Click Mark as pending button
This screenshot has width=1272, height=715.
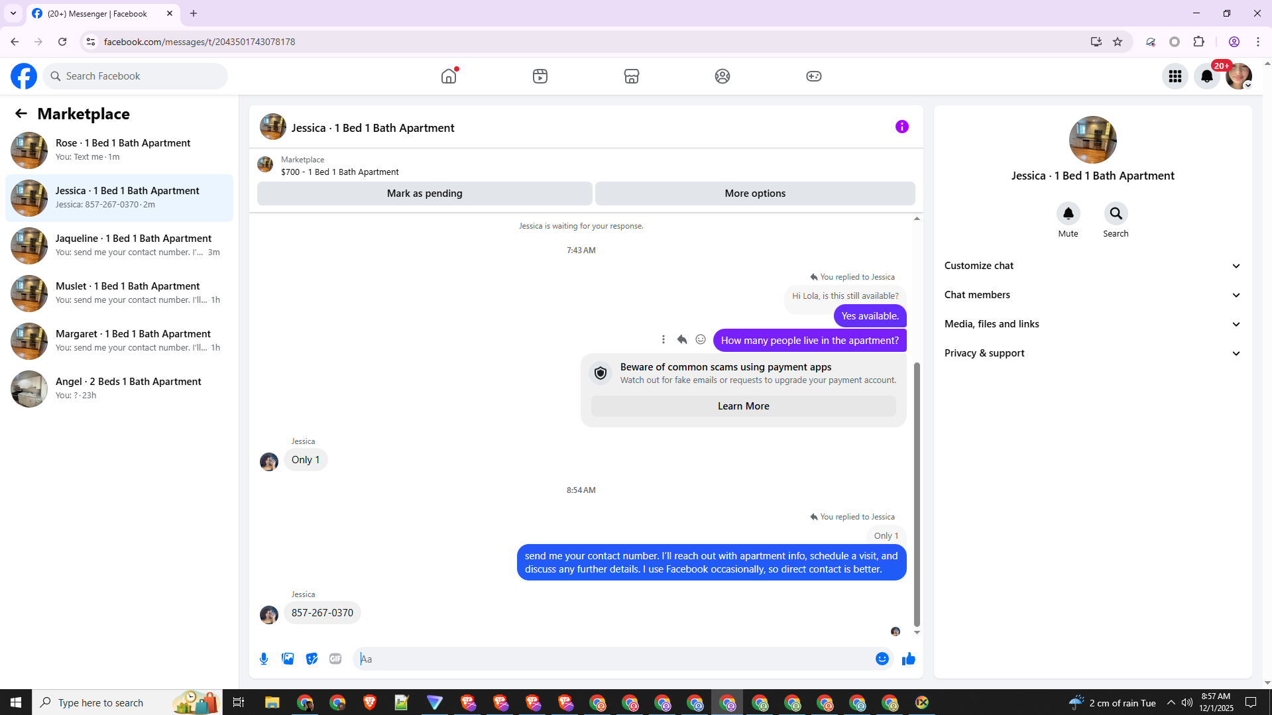[x=425, y=193]
